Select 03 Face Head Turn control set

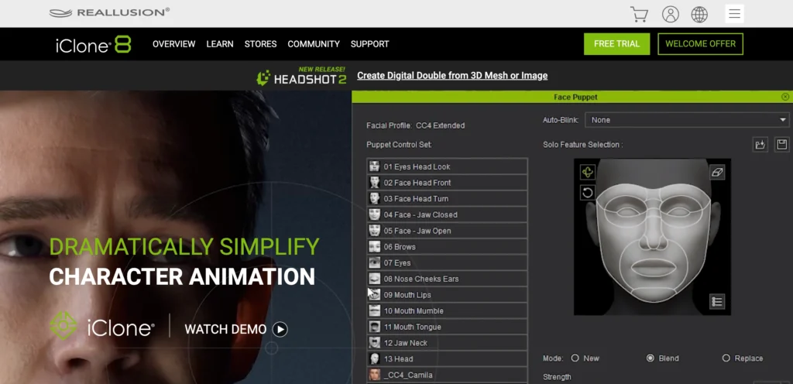click(447, 198)
